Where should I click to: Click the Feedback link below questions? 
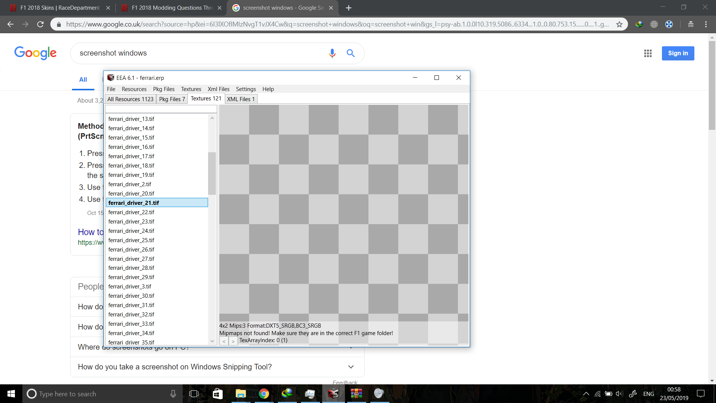point(345,382)
